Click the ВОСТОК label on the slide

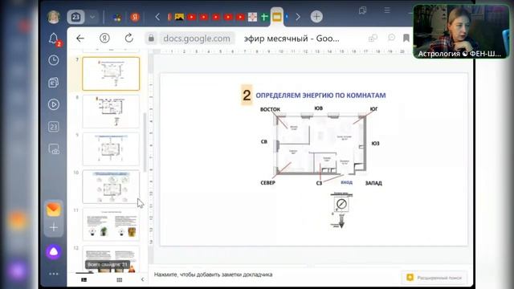(270, 109)
